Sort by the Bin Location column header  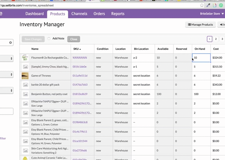click(x=141, y=49)
